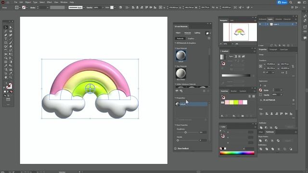The width and height of the screenshot is (308, 173).
Task: Choose linear gradient type
Action: tap(235, 56)
